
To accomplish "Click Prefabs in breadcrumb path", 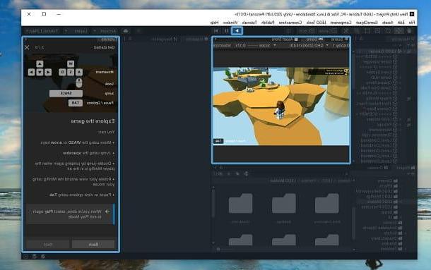I will (308, 181).
